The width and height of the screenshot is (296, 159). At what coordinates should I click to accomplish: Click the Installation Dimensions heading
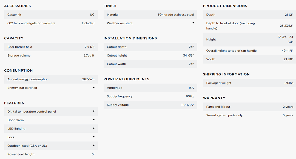tap(130, 38)
